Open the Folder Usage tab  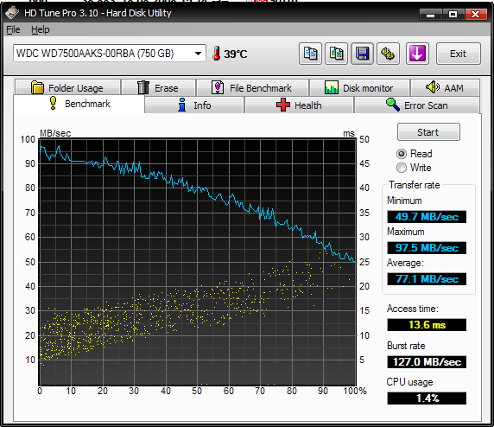pyautogui.click(x=67, y=87)
